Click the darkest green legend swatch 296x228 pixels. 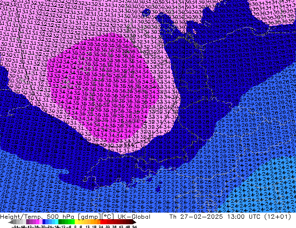pos(60,222)
